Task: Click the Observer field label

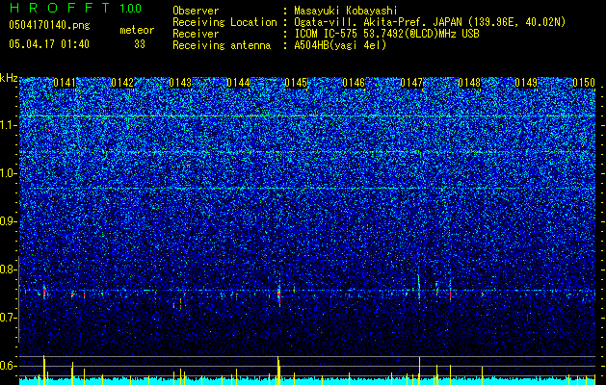Action: coord(196,11)
